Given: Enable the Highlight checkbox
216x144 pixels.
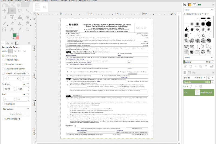Looking at the screenshot, I should coord(3,104).
